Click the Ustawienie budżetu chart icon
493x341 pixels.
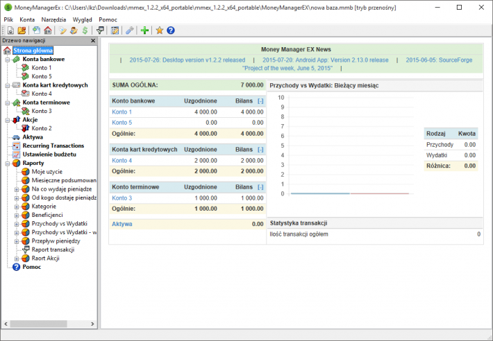click(16, 155)
